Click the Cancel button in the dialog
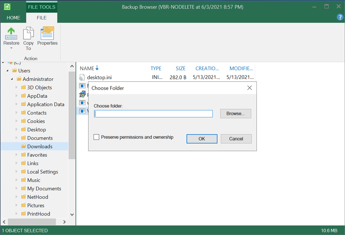Screen dimensions: 345x235 click(236, 139)
